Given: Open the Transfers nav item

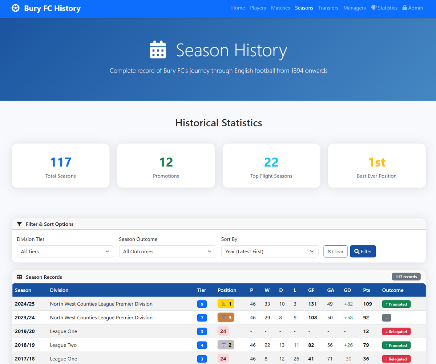Looking at the screenshot, I should (x=328, y=8).
